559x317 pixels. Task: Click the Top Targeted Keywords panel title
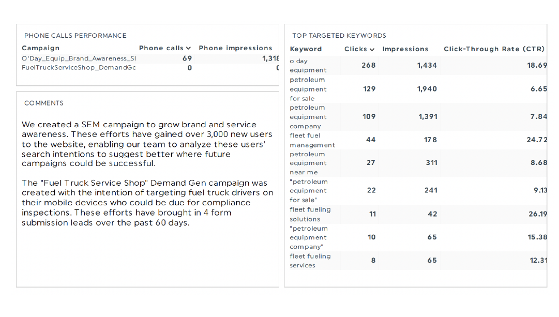point(339,36)
